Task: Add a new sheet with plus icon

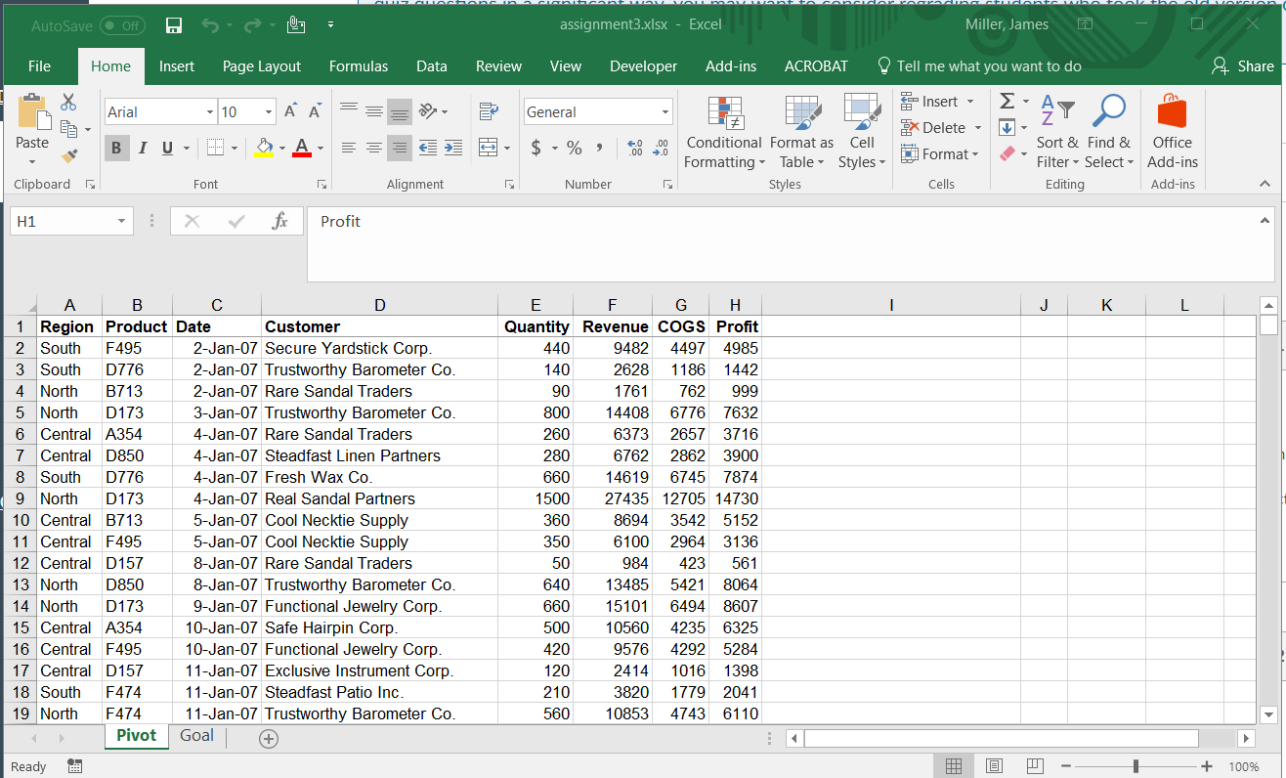Action: 269,739
